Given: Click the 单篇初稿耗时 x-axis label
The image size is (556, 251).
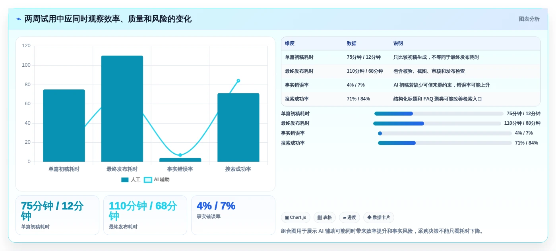Looking at the screenshot, I should point(64,169).
